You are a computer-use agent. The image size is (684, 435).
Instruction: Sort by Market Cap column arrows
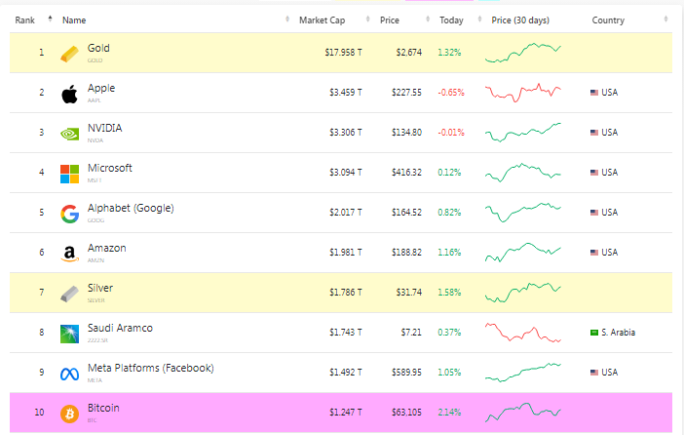(367, 19)
